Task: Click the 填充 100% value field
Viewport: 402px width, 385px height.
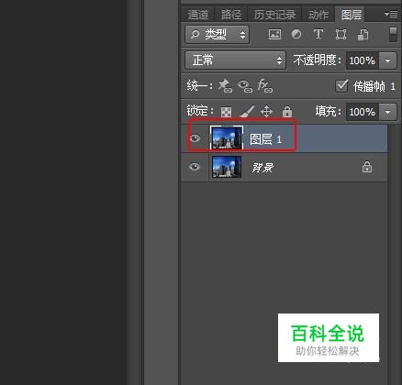Action: point(363,112)
